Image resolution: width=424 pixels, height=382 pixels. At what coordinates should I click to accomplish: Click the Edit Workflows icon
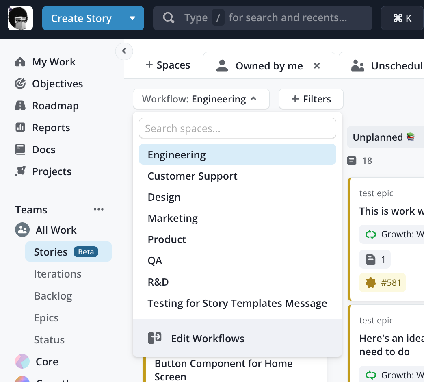click(155, 338)
